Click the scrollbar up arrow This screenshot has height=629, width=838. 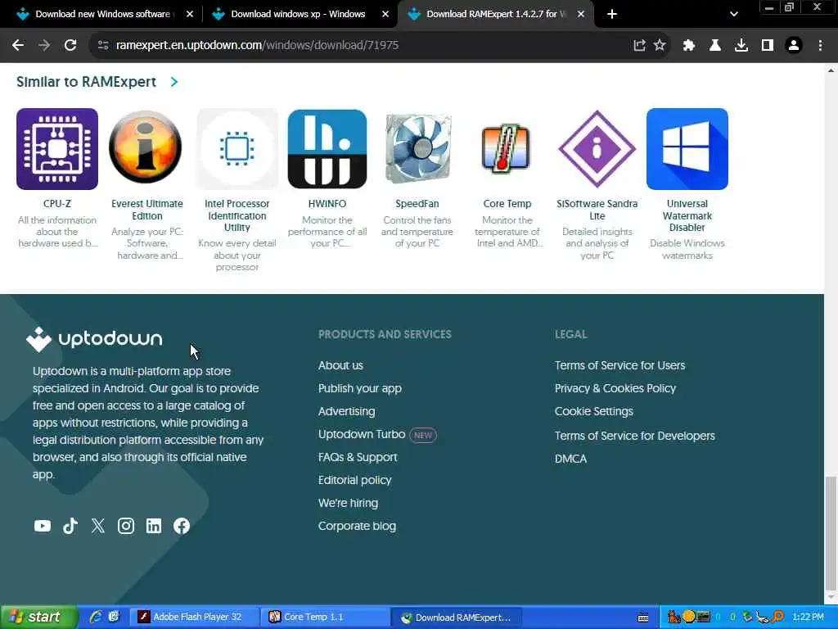(831, 70)
